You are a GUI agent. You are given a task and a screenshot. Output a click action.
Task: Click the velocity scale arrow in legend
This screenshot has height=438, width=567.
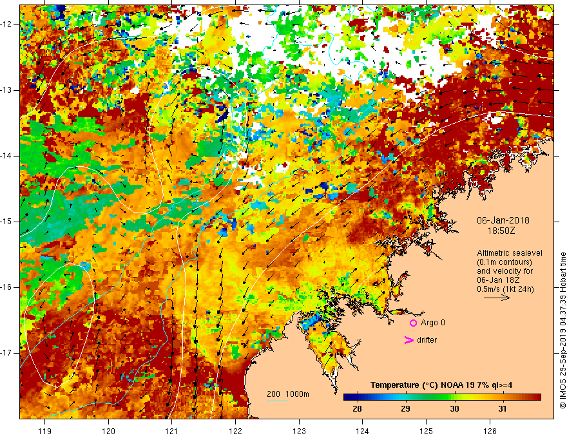(497, 298)
